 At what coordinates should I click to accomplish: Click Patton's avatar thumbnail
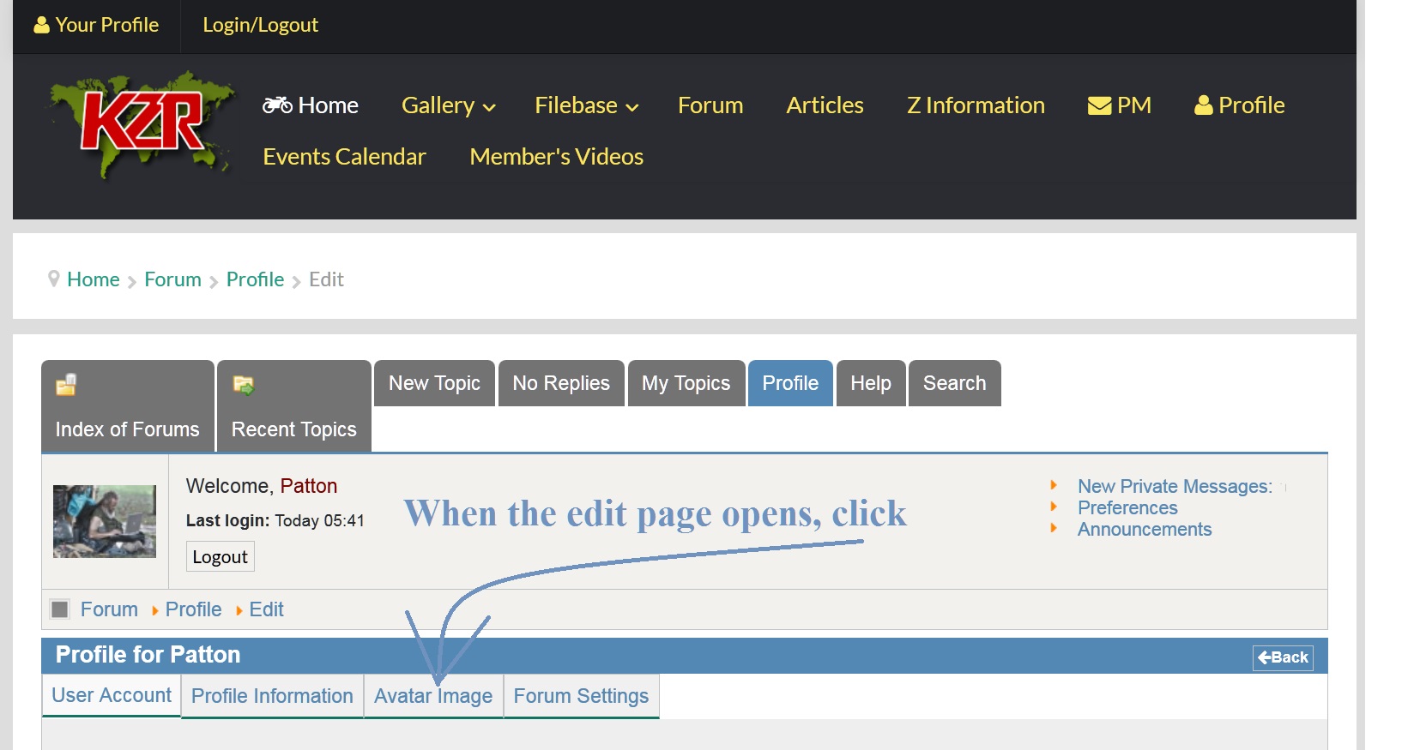point(105,521)
